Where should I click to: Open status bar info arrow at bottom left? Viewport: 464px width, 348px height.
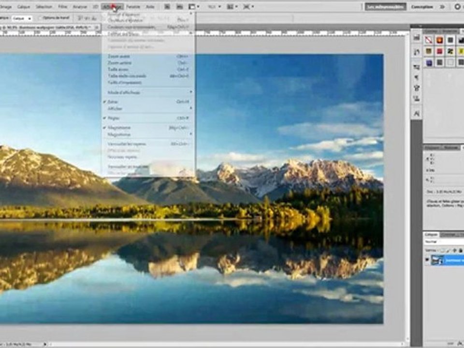tap(45, 344)
